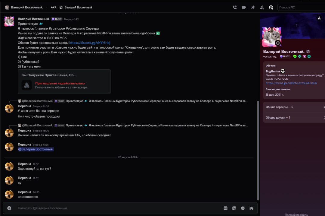325x216 pixels.
Task: Click the search field 'Поиск в ЛС'
Action: [301, 7]
